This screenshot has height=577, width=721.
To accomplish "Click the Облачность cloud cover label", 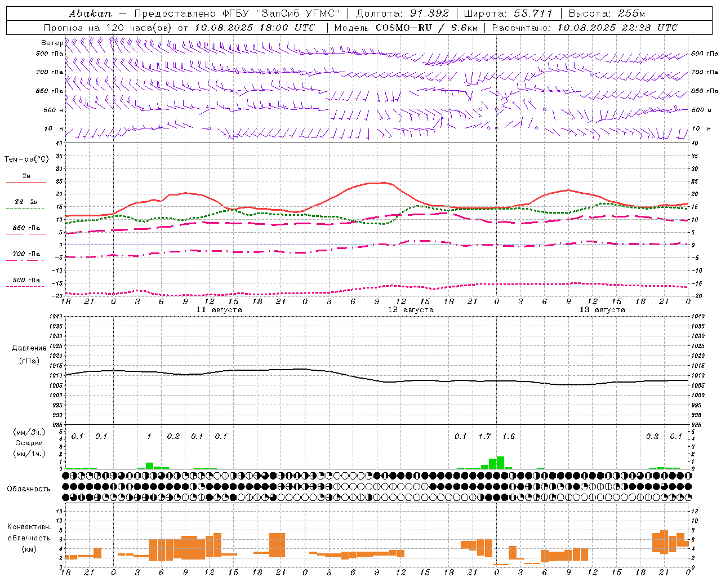I will [29, 489].
